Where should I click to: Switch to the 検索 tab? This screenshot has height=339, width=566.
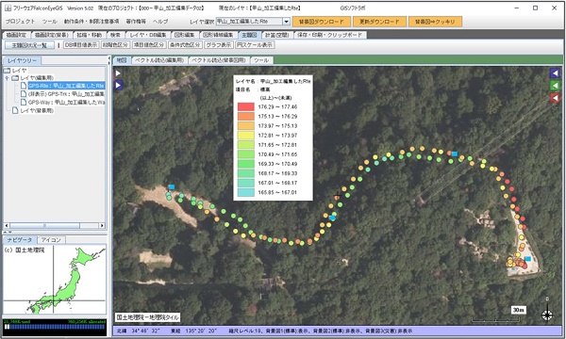pos(115,35)
